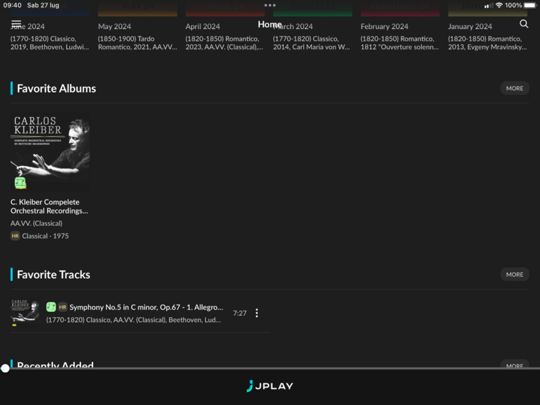
Task: Open the track's vertical three-dot options menu
Action: pos(256,313)
